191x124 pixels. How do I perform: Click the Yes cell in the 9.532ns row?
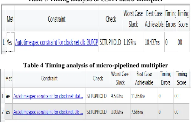click(x=8, y=96)
